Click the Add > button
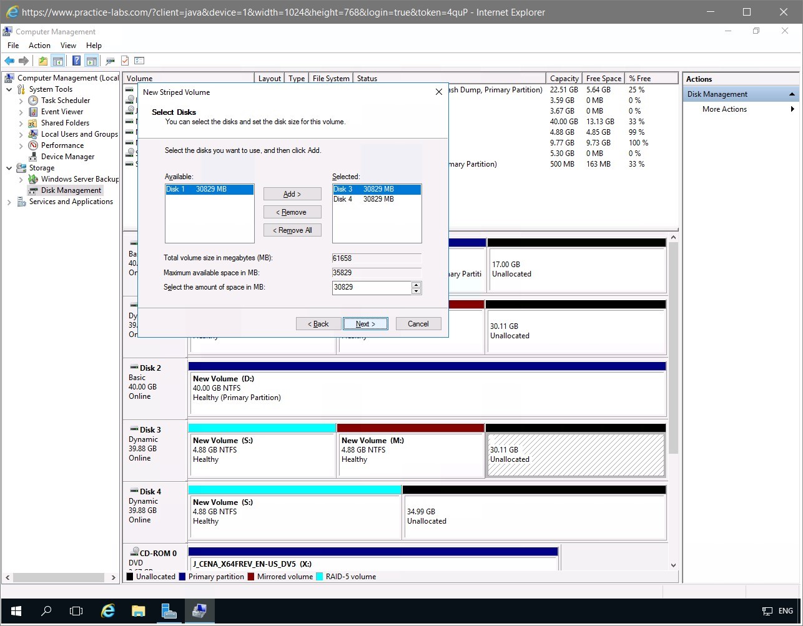The height and width of the screenshot is (626, 803). [292, 194]
